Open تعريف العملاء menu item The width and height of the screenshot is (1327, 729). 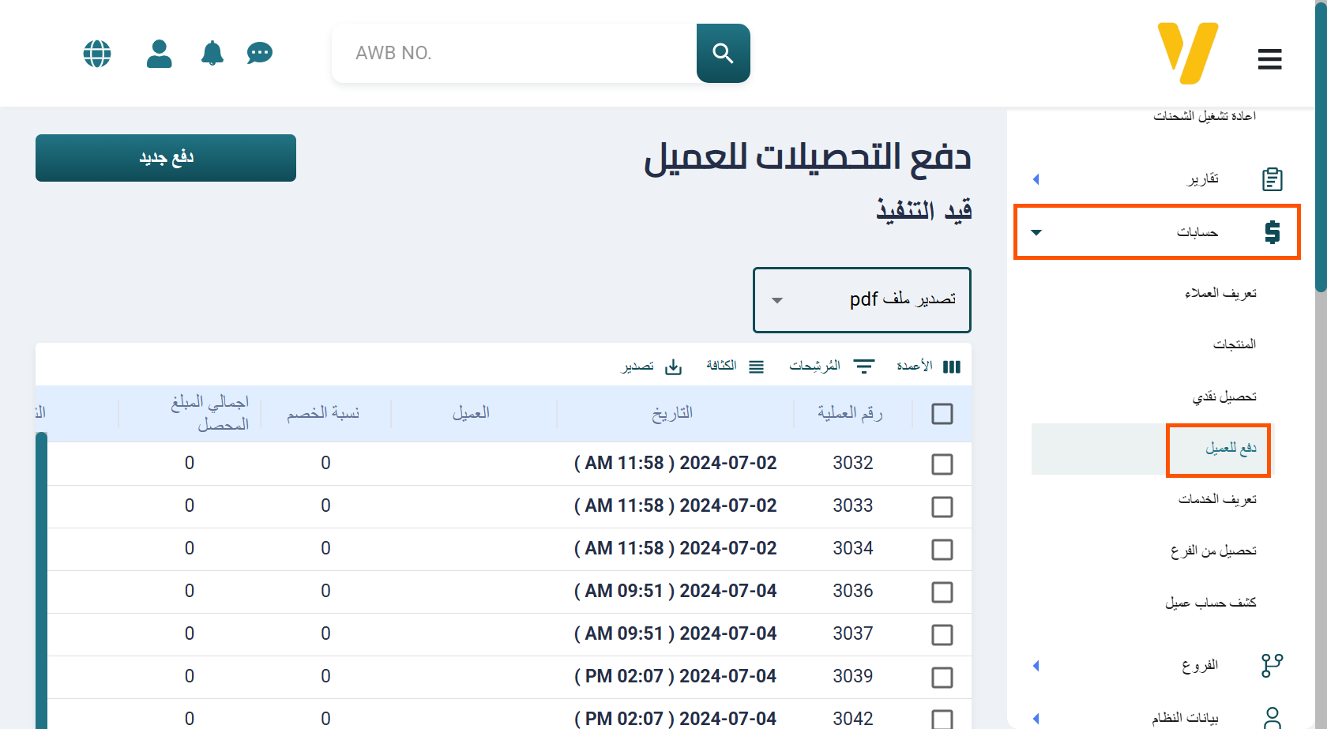[x=1220, y=293]
